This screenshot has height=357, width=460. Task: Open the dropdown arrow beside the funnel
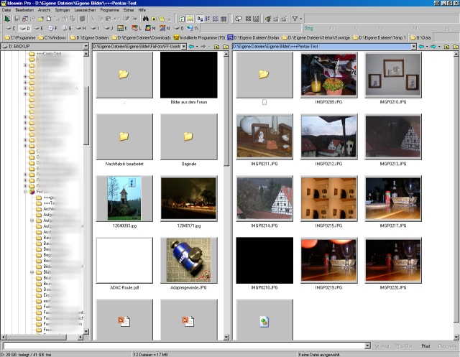click(x=300, y=19)
